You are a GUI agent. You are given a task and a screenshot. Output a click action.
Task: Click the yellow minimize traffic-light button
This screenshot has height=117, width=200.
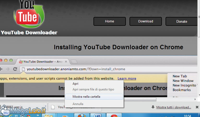[6, 60]
